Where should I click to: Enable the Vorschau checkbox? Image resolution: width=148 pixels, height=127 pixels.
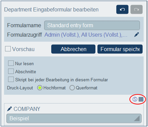click(8, 49)
